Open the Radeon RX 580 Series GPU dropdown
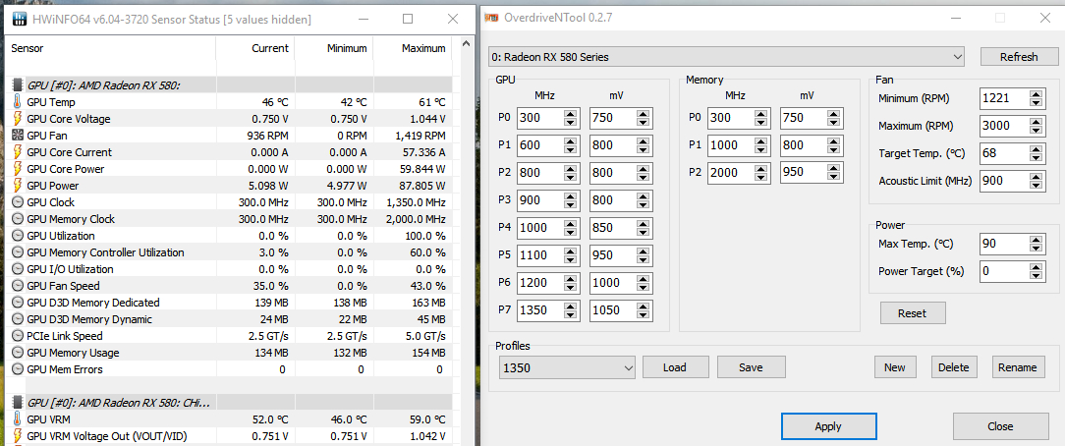The image size is (1065, 446). click(x=726, y=57)
